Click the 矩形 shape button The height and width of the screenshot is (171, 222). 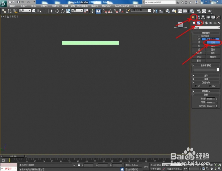(213, 42)
